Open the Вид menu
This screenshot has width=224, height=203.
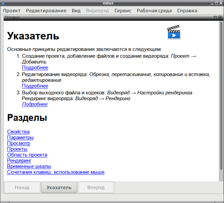click(76, 11)
